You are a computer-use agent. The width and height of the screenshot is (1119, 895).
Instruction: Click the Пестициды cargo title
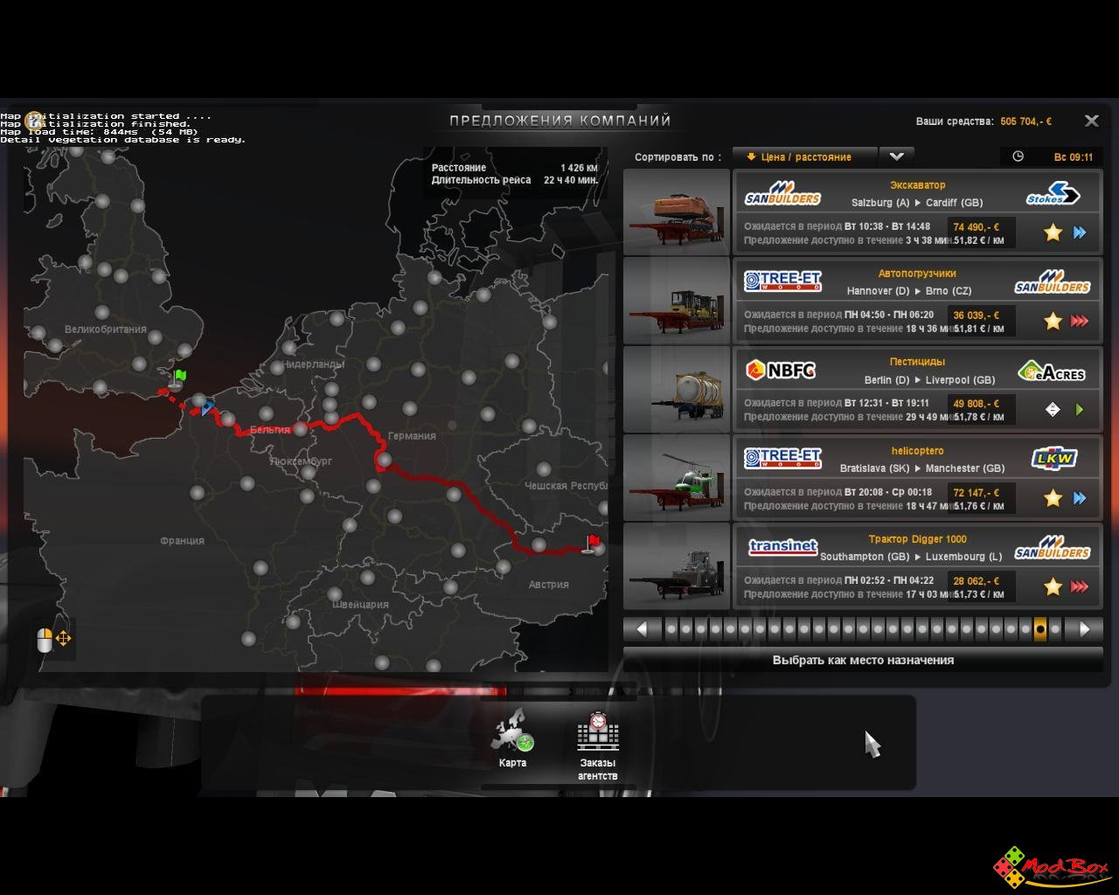tap(918, 362)
